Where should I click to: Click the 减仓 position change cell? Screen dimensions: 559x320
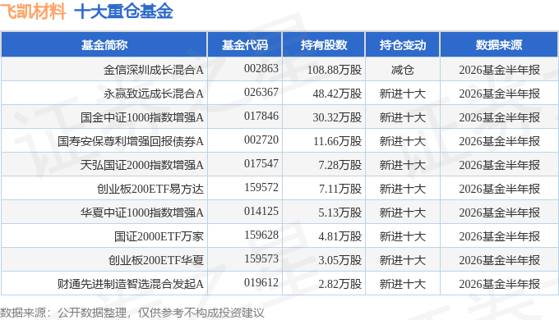coord(403,70)
